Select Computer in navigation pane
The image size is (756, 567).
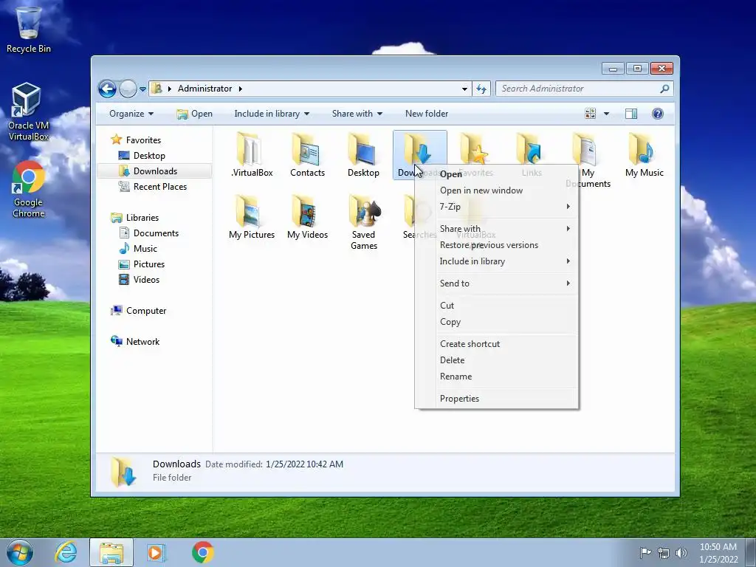(x=138, y=311)
